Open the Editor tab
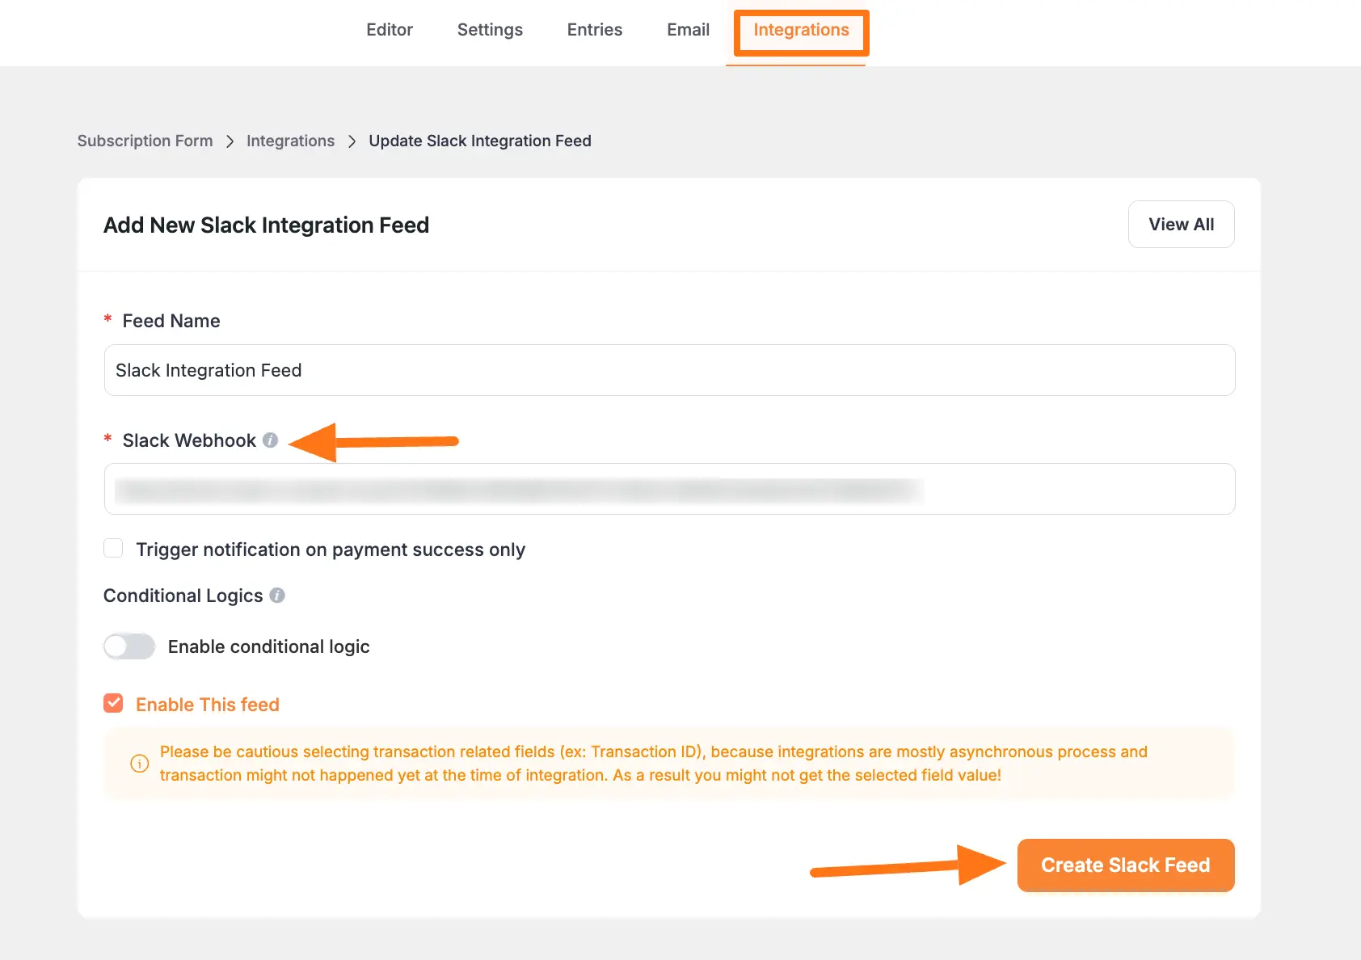Screen dimensions: 1361x960 pos(390,30)
